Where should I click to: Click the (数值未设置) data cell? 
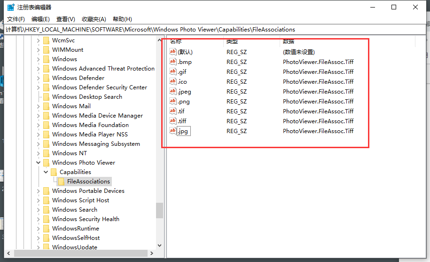(x=298, y=52)
